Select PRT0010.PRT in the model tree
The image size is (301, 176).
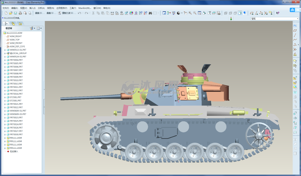(16, 80)
